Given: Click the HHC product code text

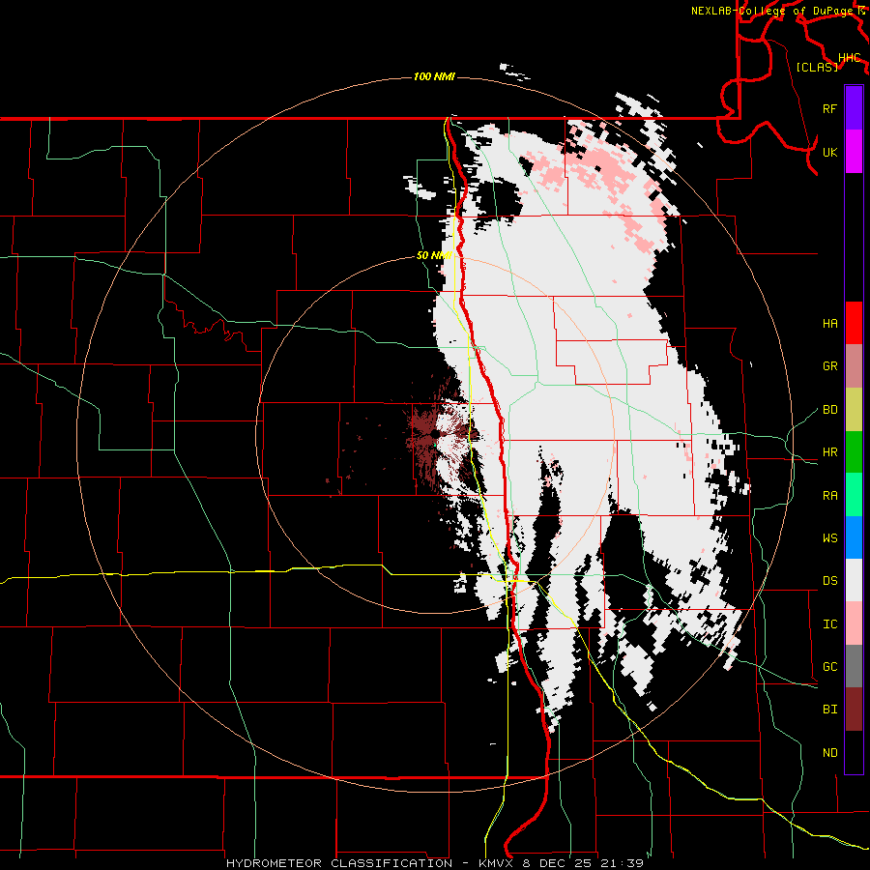Looking at the screenshot, I should (x=850, y=58).
